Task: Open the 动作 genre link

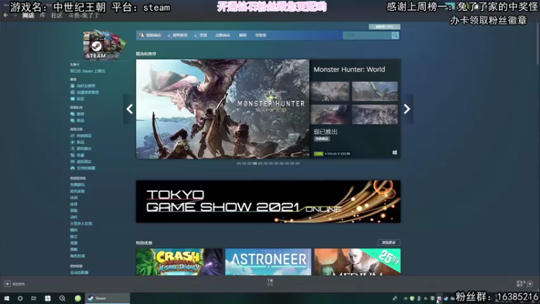Action: (x=74, y=217)
